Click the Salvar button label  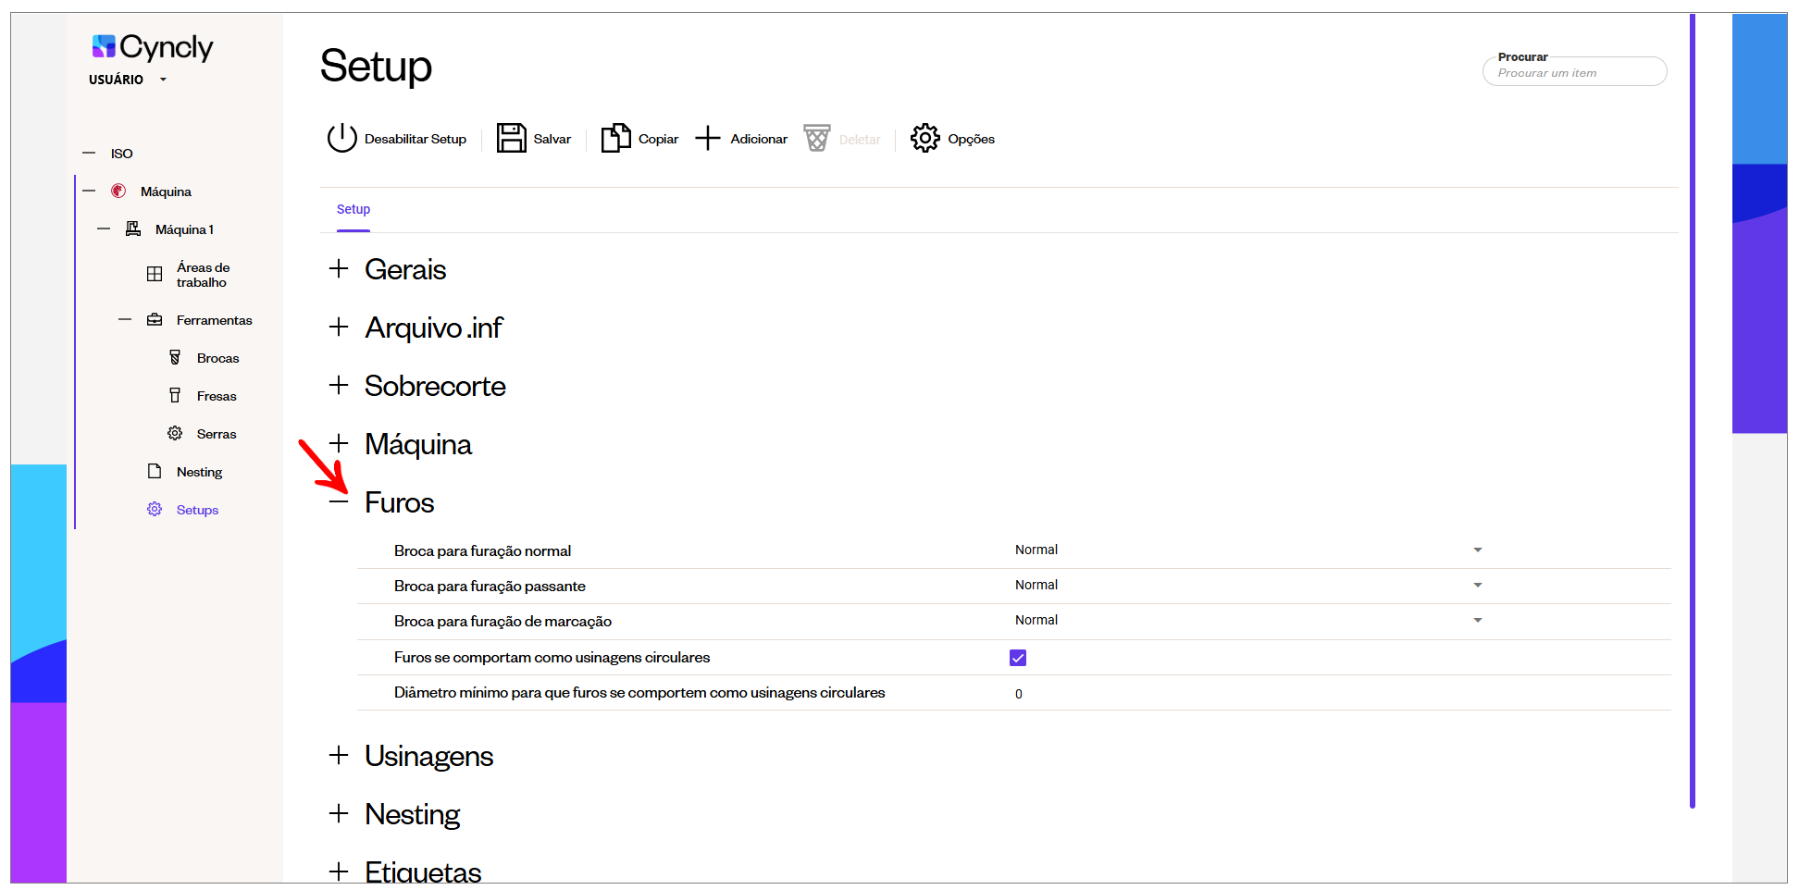coord(552,139)
